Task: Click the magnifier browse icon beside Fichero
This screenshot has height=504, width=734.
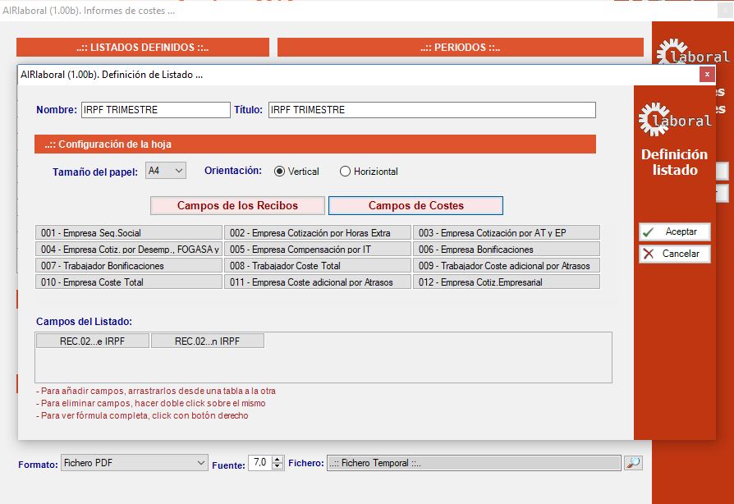Action: pos(633,463)
